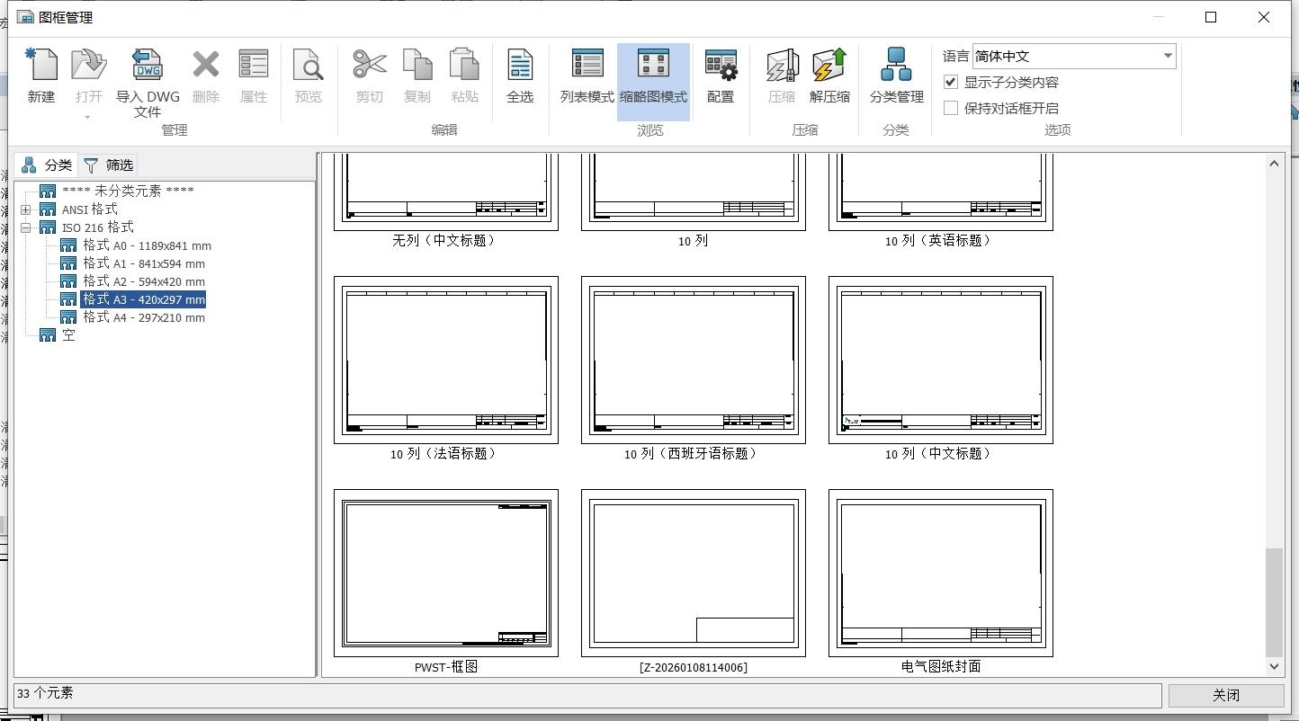Viewport: 1299px width, 721px height.
Task: Select the PWST-框图 thumbnail
Action: coord(446,573)
